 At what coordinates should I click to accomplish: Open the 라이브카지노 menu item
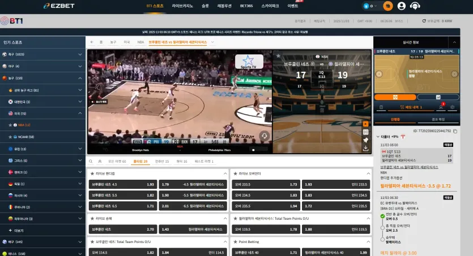(182, 6)
